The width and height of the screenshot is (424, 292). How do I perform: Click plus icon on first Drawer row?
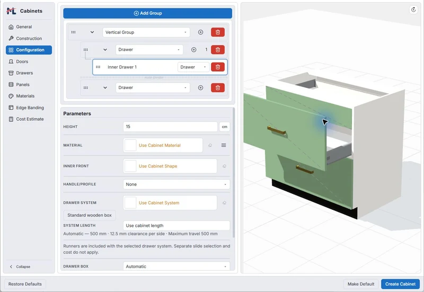(194, 50)
